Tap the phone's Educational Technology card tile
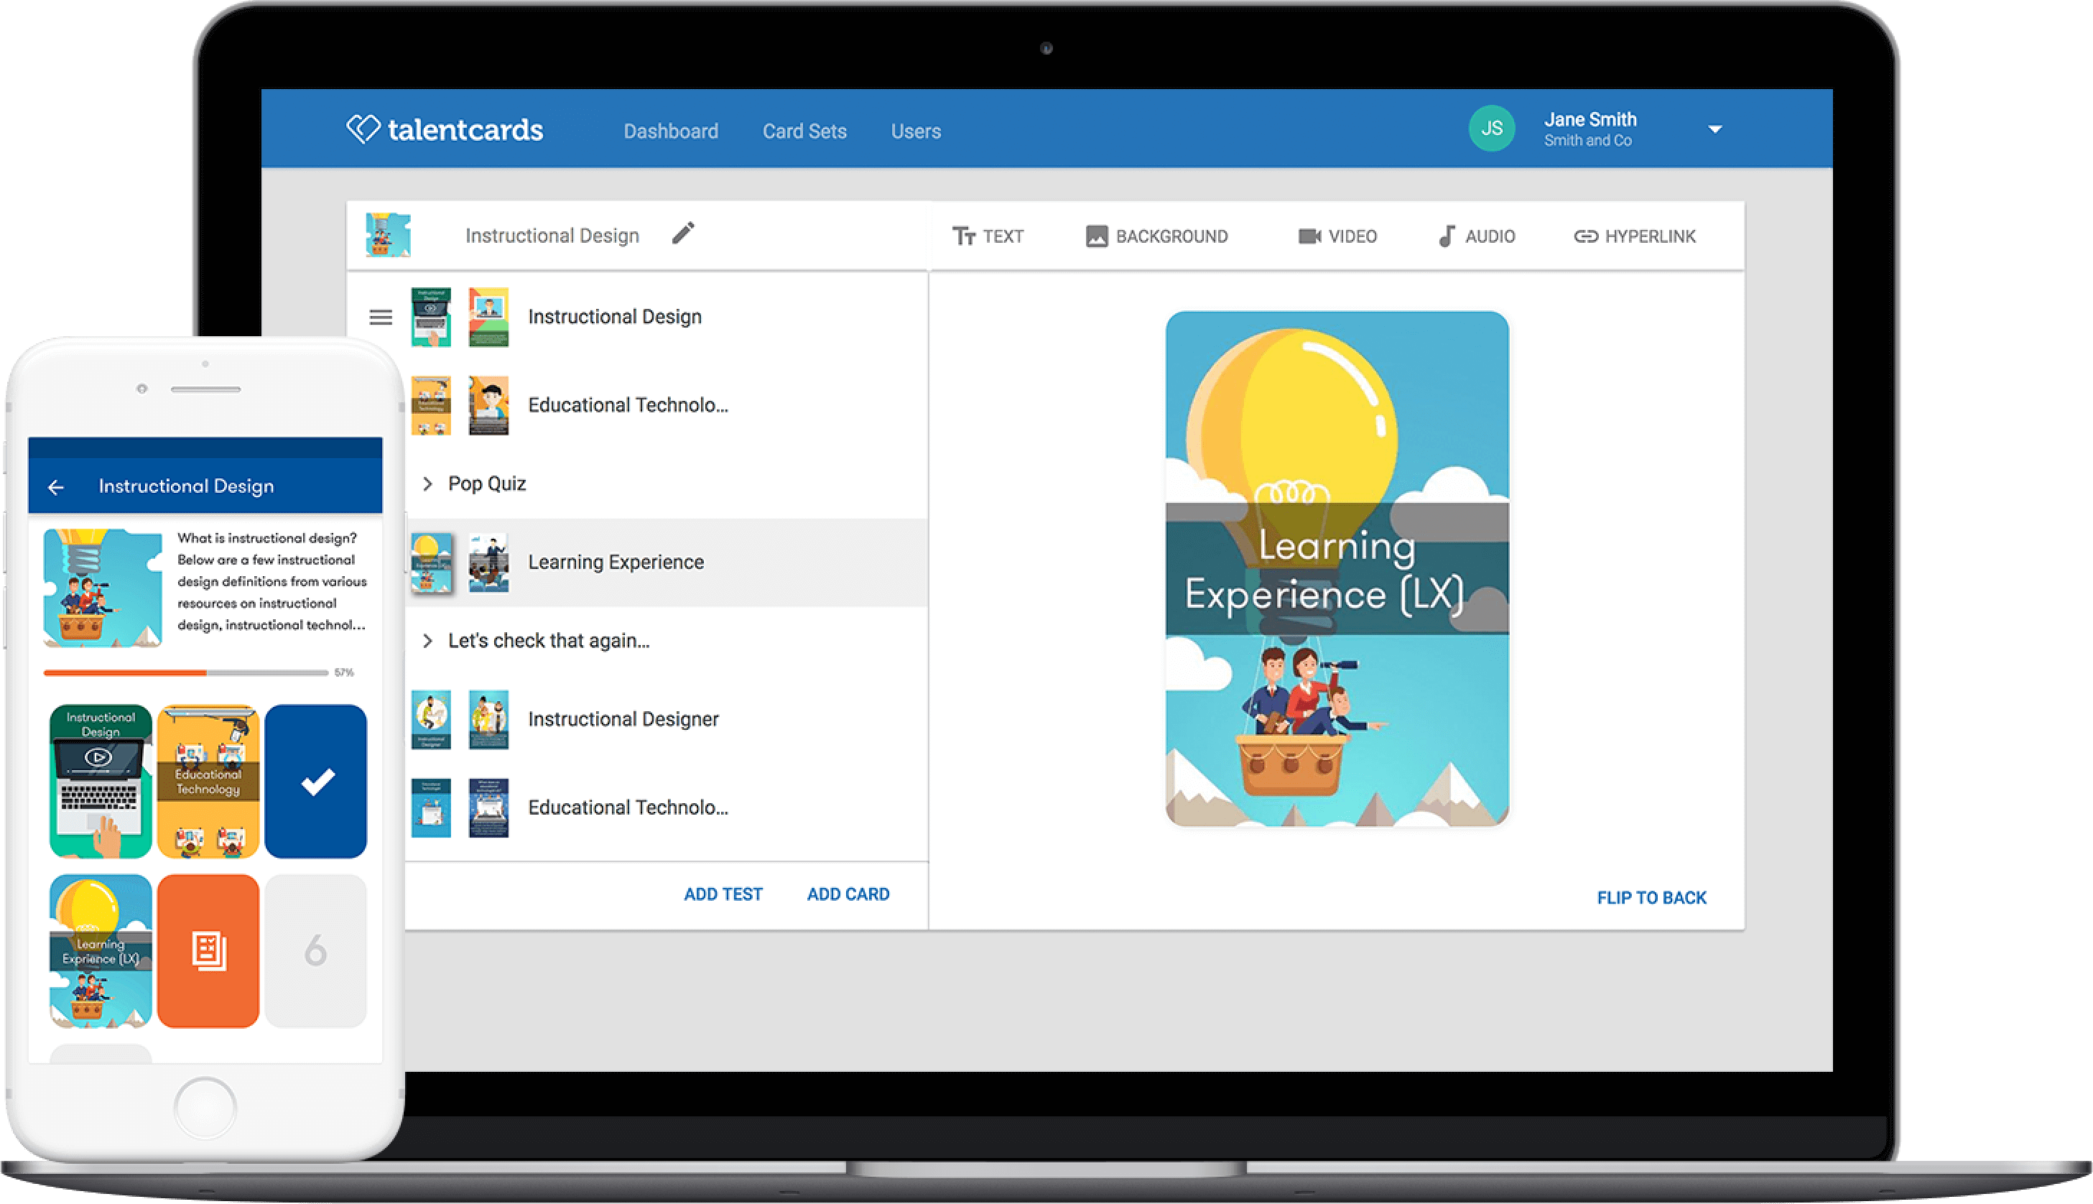The height and width of the screenshot is (1204, 2093). click(x=208, y=781)
